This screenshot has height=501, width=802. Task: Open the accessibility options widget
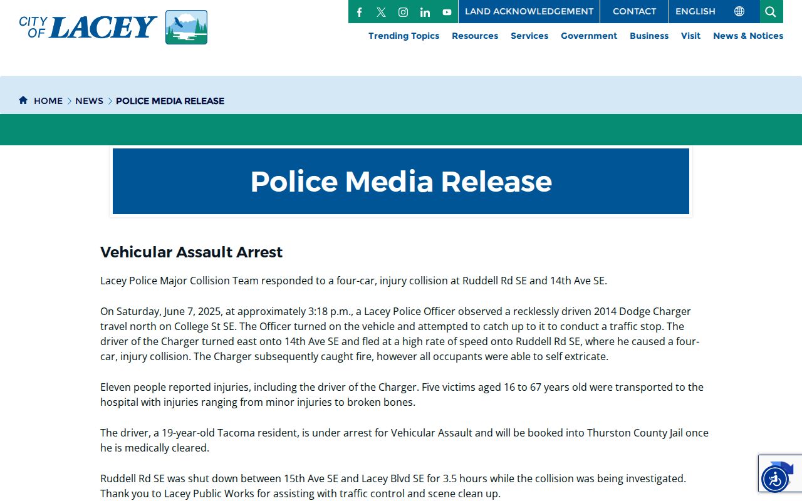[x=775, y=480]
